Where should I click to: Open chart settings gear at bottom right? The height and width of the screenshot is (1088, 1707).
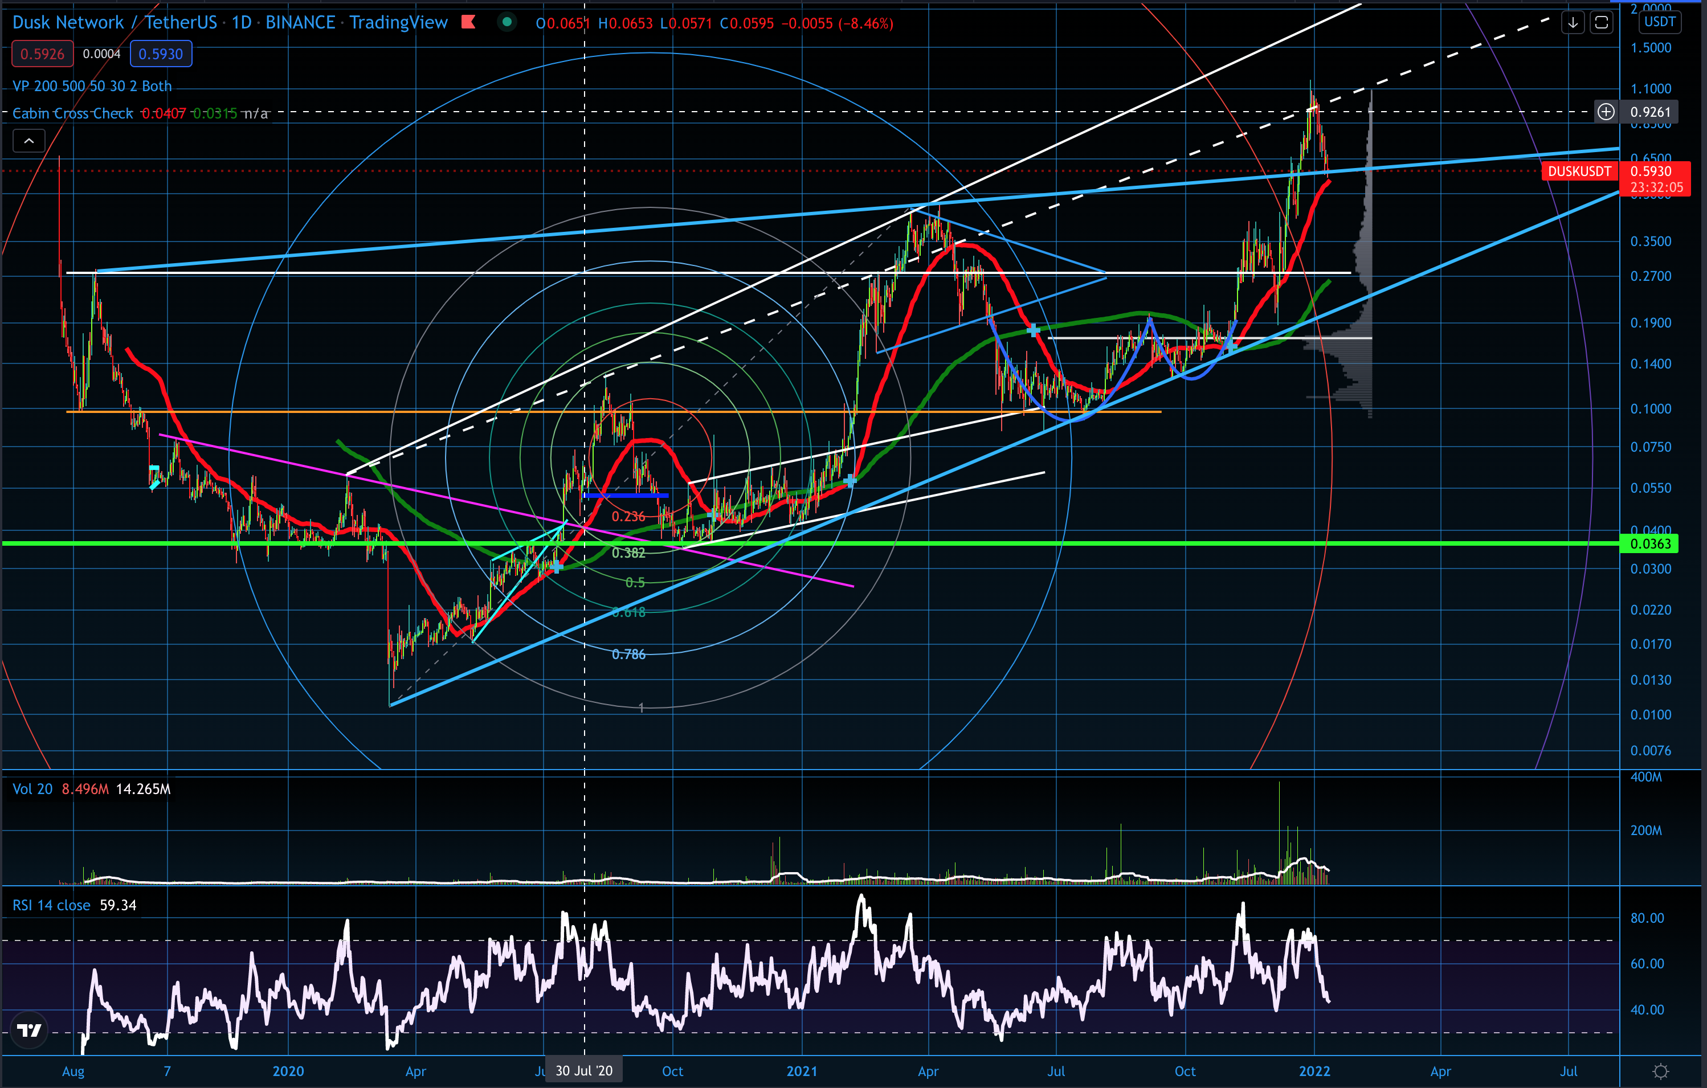pyautogui.click(x=1660, y=1071)
